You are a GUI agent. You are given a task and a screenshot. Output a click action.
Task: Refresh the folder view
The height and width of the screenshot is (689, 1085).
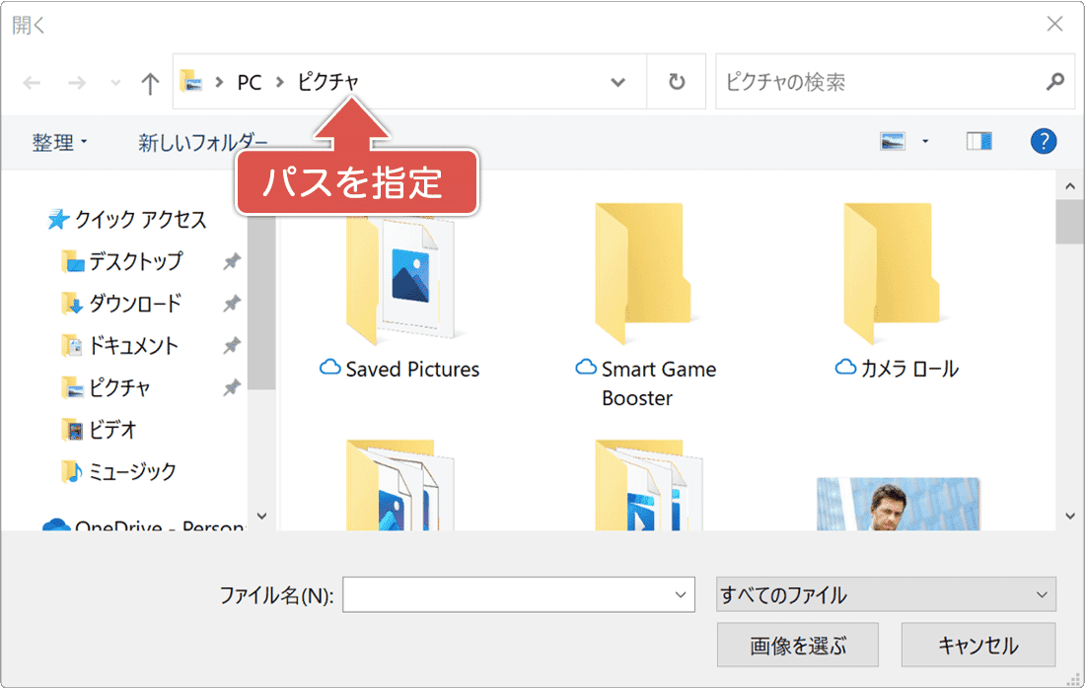(677, 82)
